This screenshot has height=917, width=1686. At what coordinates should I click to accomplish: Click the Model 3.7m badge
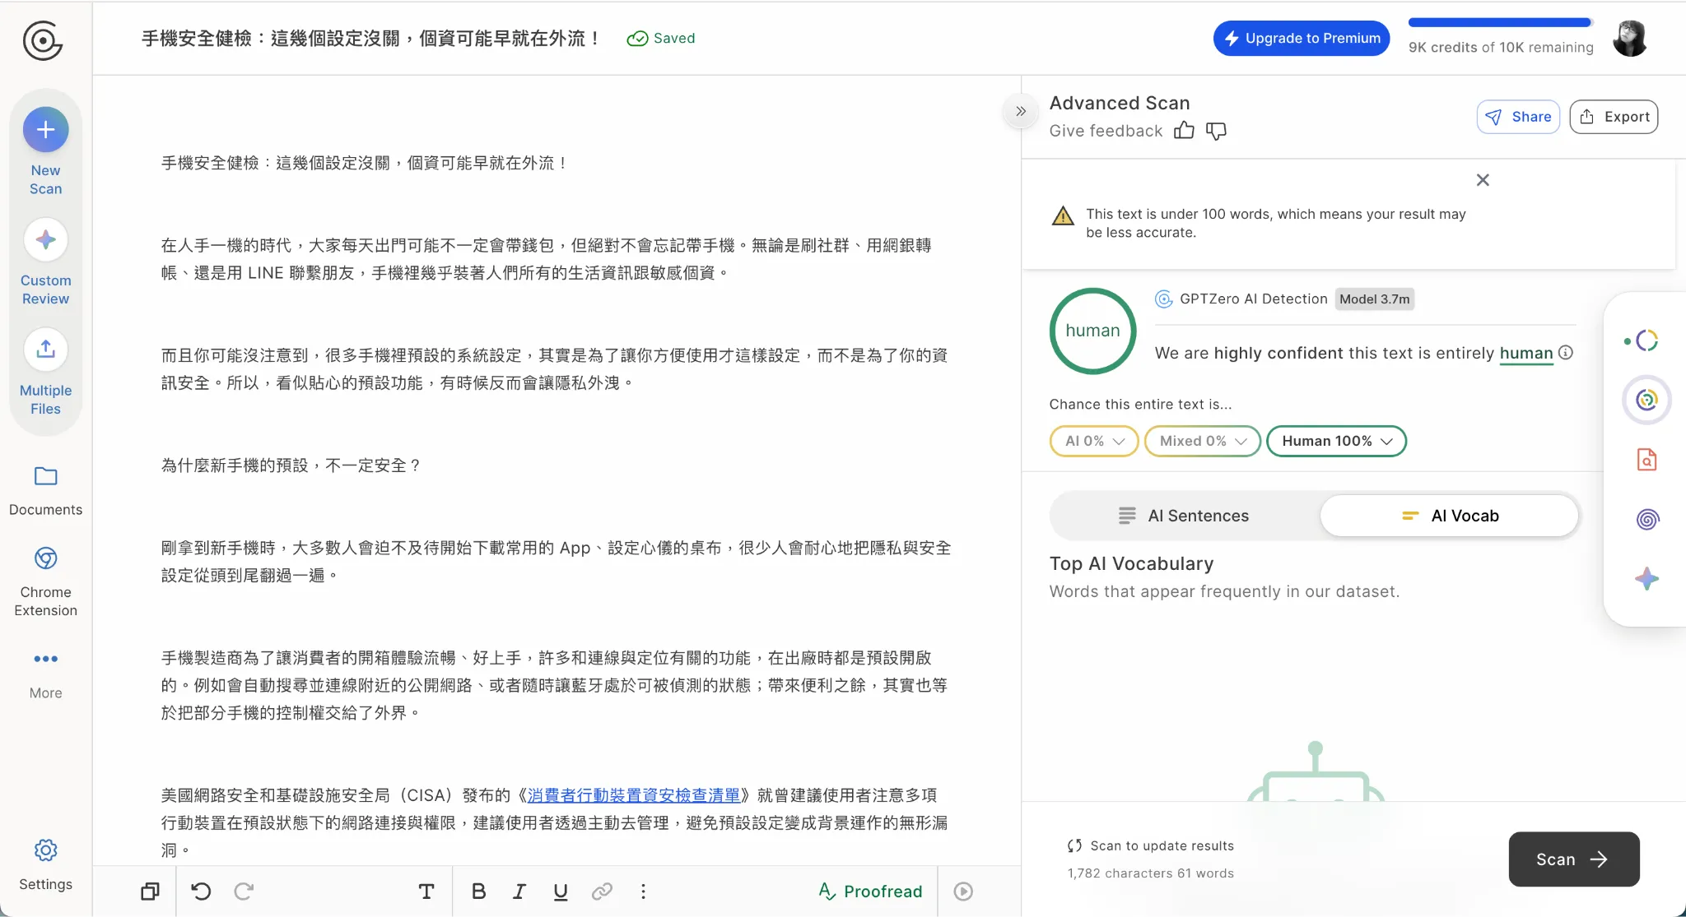point(1375,299)
